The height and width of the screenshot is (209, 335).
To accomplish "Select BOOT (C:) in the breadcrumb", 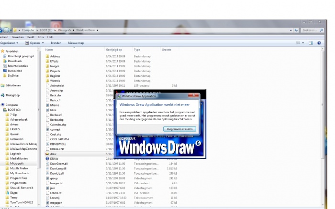I will coord(46,30).
